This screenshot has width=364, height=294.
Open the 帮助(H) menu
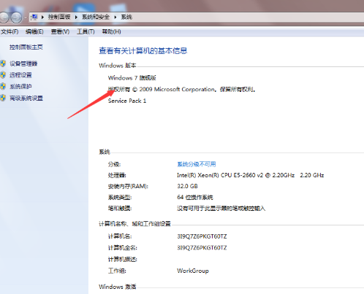(x=111, y=31)
